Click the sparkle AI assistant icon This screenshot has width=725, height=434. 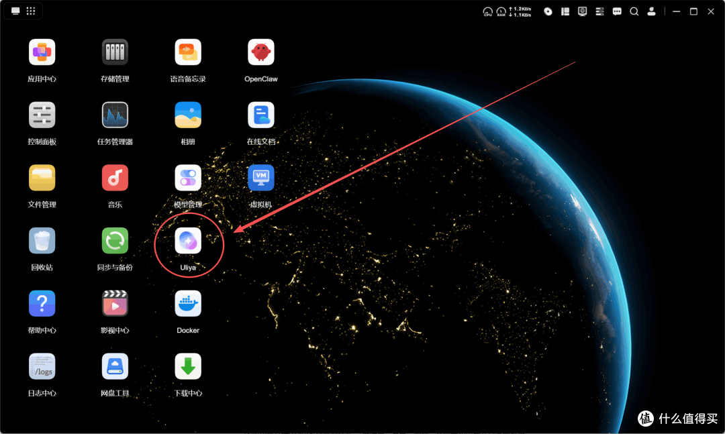point(548,11)
